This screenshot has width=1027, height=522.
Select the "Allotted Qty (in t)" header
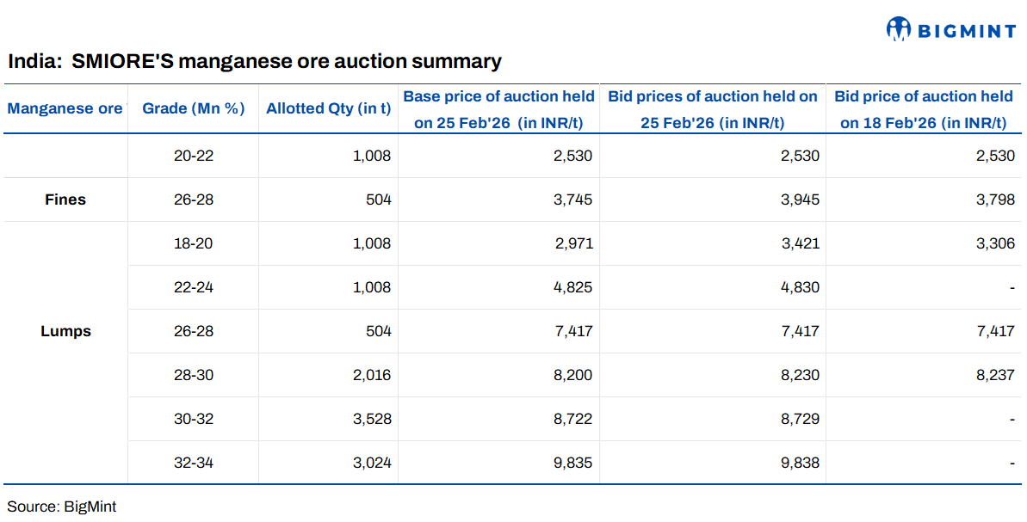click(x=328, y=108)
